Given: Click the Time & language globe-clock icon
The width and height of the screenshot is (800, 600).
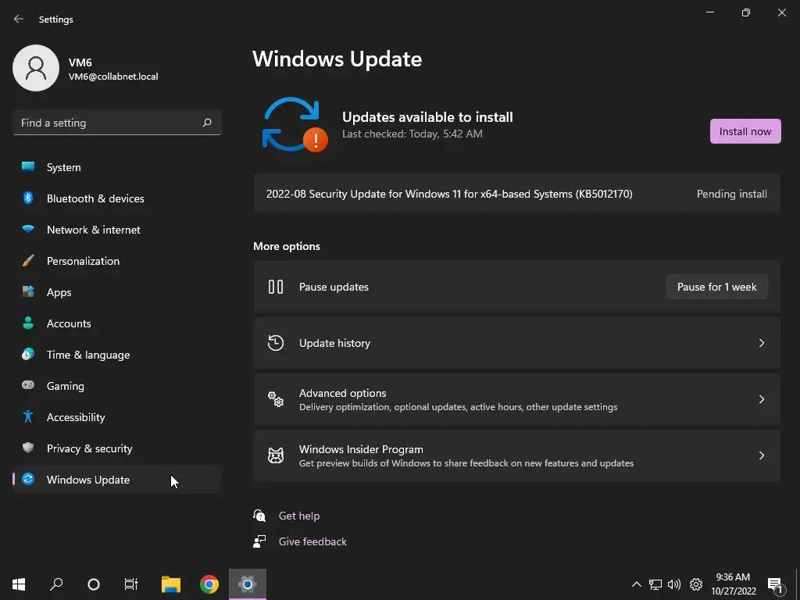Looking at the screenshot, I should [28, 354].
